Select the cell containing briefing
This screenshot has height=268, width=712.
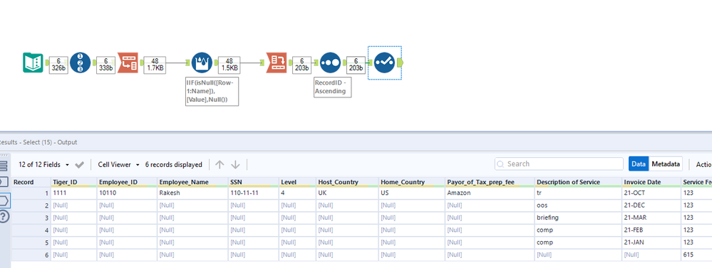pos(579,218)
